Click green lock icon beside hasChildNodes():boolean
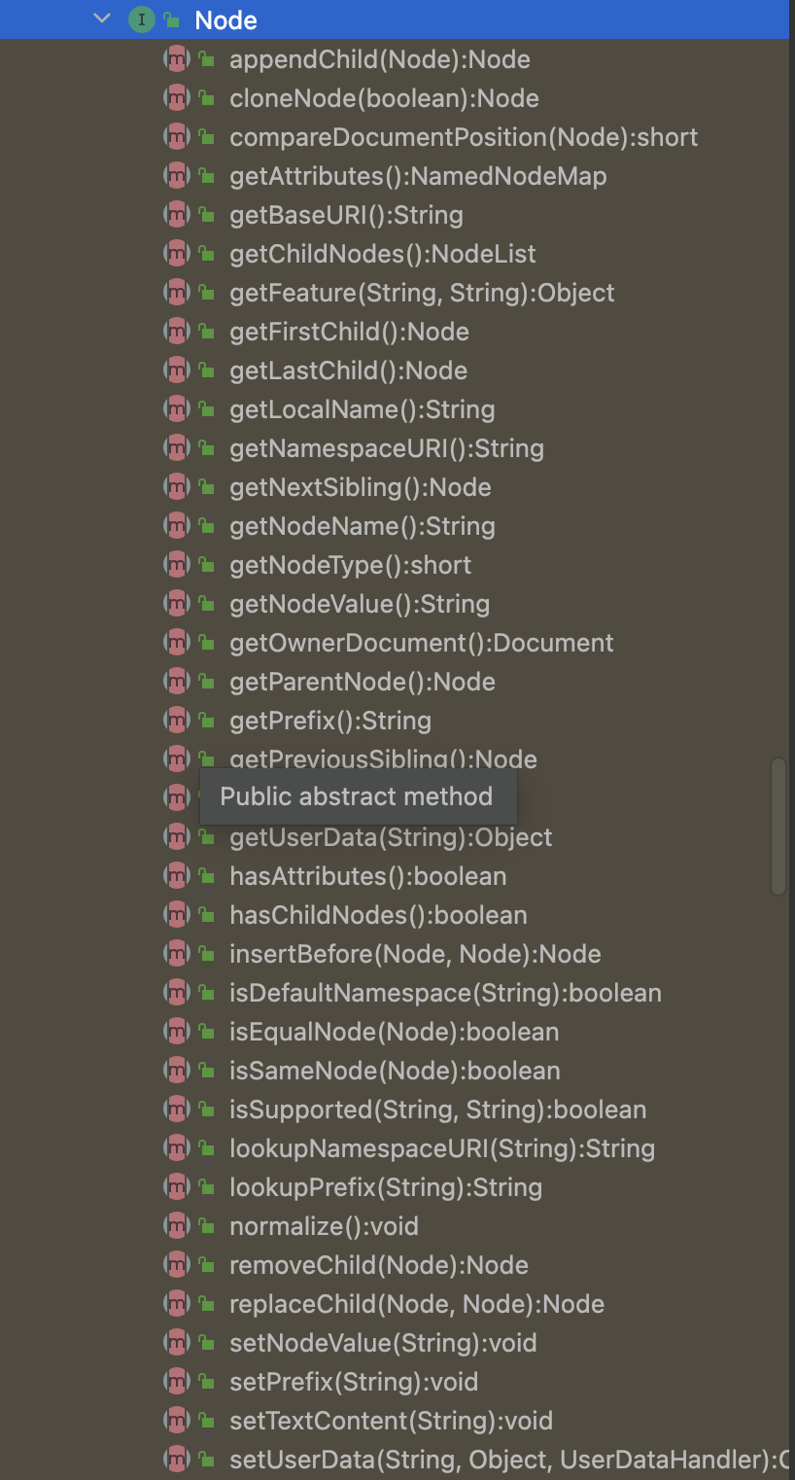The height and width of the screenshot is (1480, 795). [x=206, y=915]
